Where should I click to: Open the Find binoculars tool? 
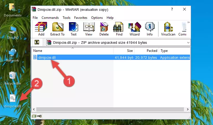pyautogui.click(x=119, y=29)
